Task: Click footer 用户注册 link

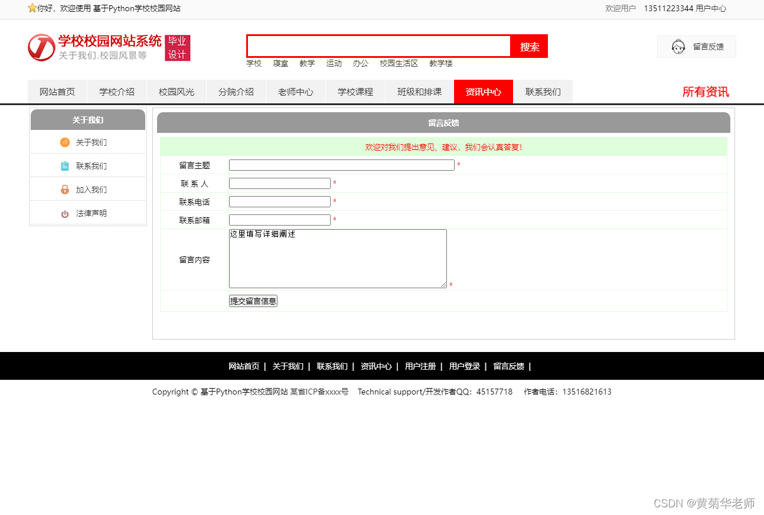Action: tap(420, 366)
